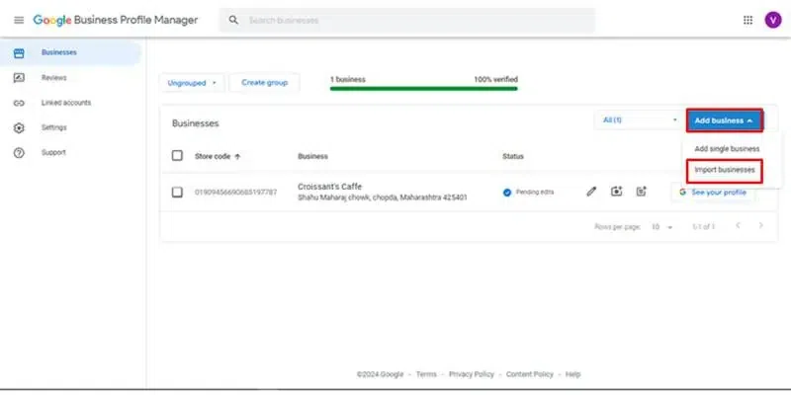Click the Settings gear icon

coord(19,128)
